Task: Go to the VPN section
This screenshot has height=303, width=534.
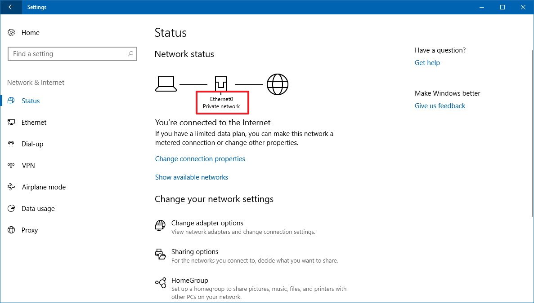Action: tap(28, 166)
